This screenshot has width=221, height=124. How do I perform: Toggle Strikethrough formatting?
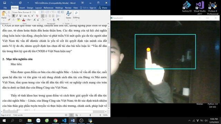tap(26, 16)
